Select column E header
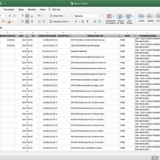Image resolution: width=160 pixels, height=160 pixels. coord(33,33)
